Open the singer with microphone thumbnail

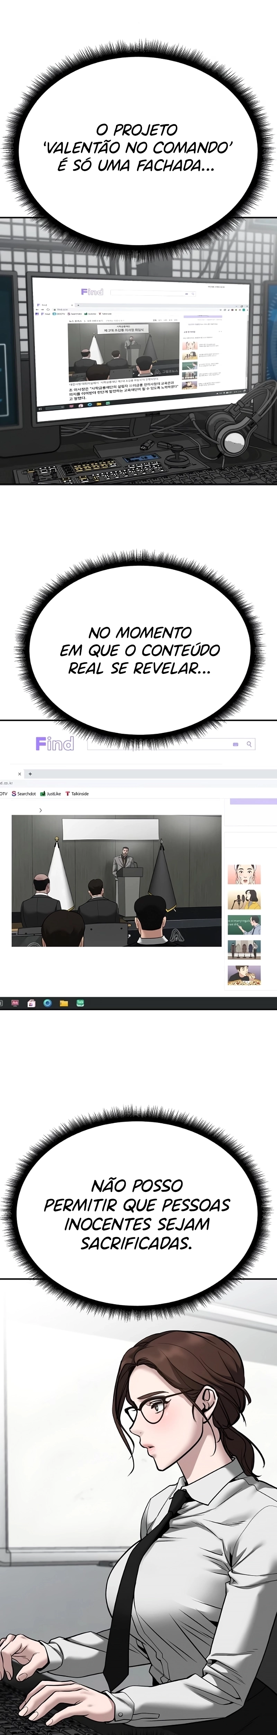pyautogui.click(x=244, y=899)
